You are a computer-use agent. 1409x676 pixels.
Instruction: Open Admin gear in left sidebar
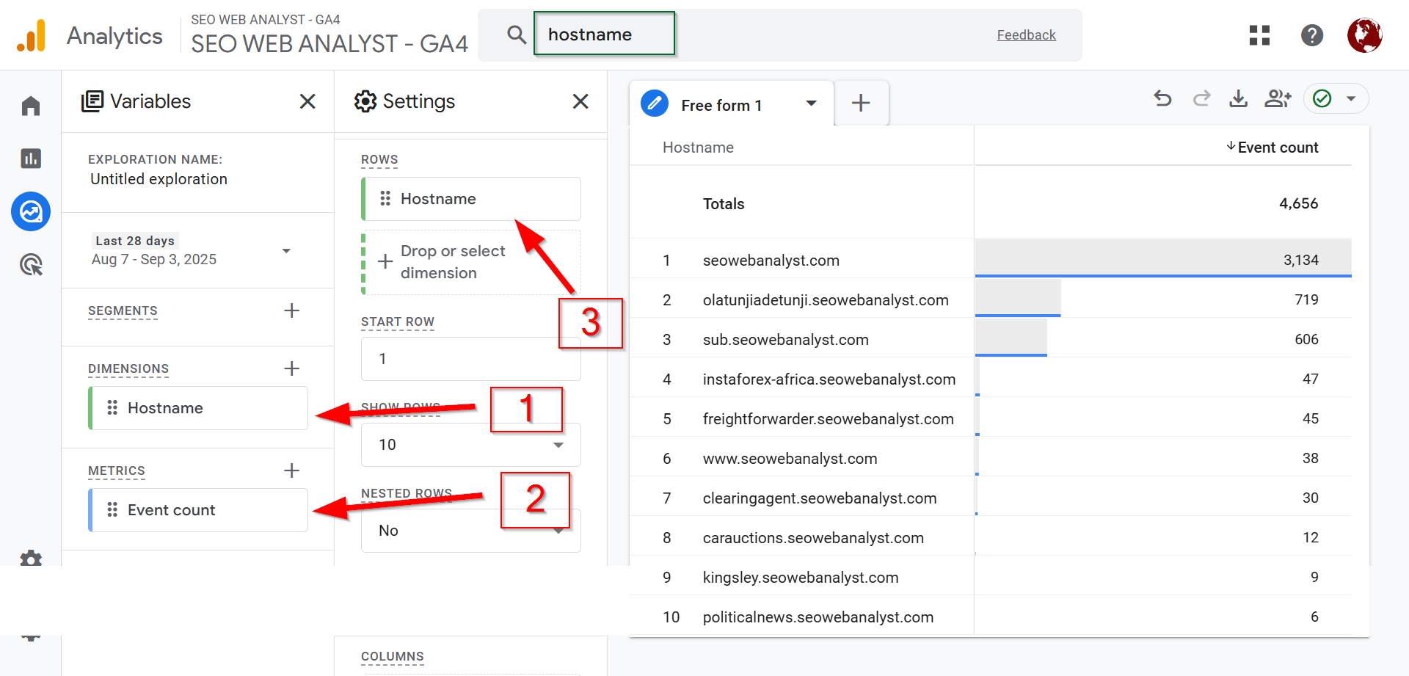31,559
